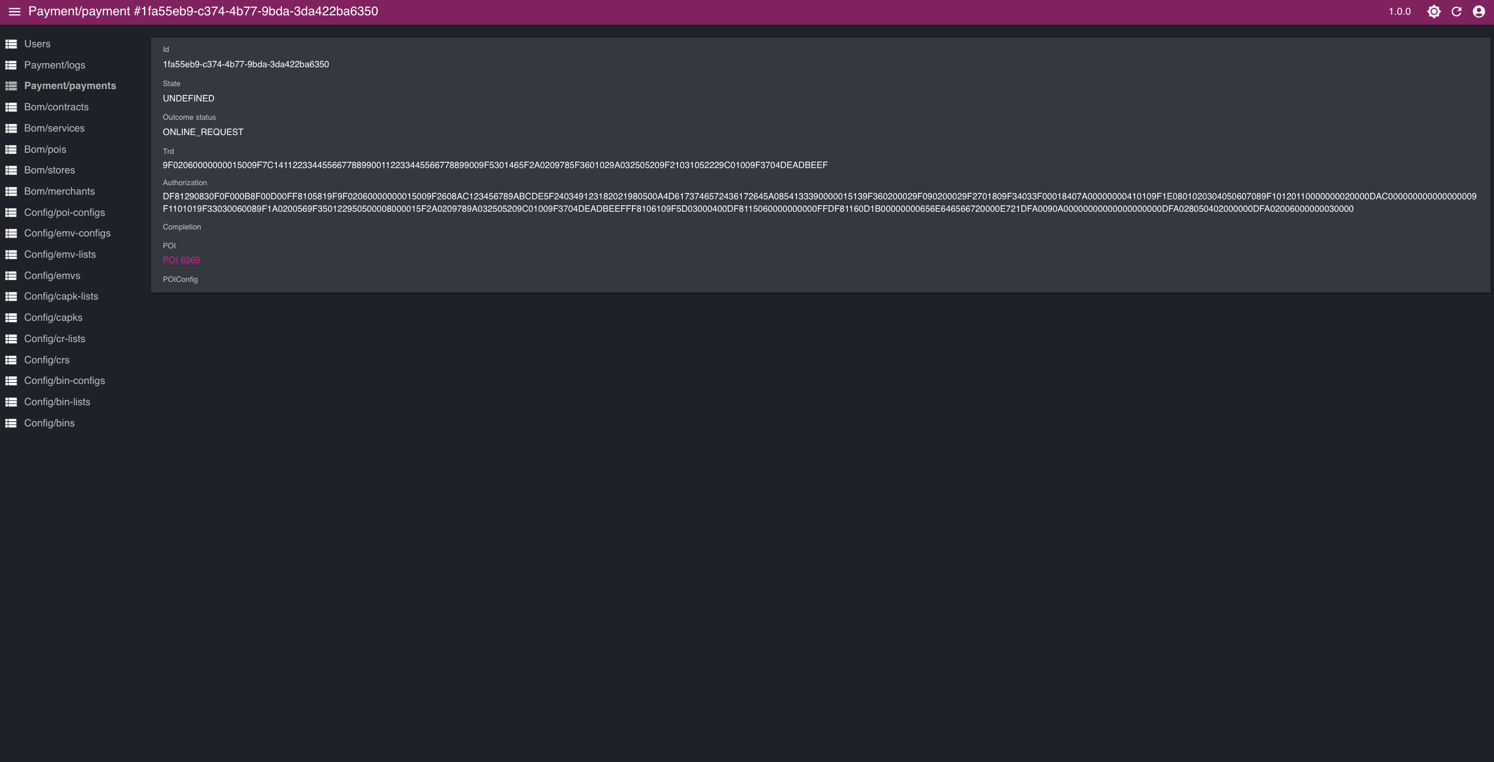Go to Config/capk-lists
The height and width of the screenshot is (762, 1494).
[x=61, y=296]
